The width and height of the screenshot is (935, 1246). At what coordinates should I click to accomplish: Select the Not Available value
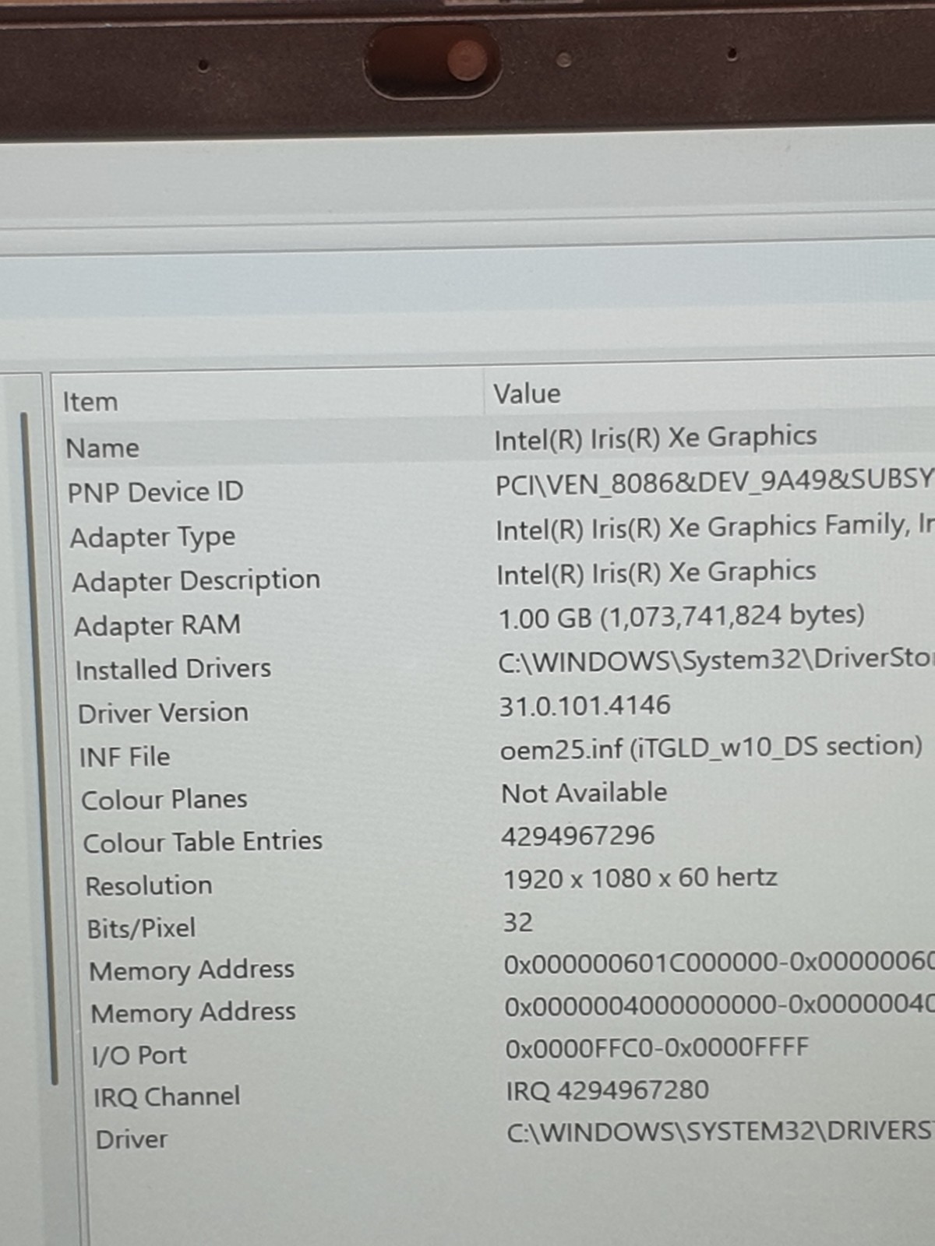[584, 793]
